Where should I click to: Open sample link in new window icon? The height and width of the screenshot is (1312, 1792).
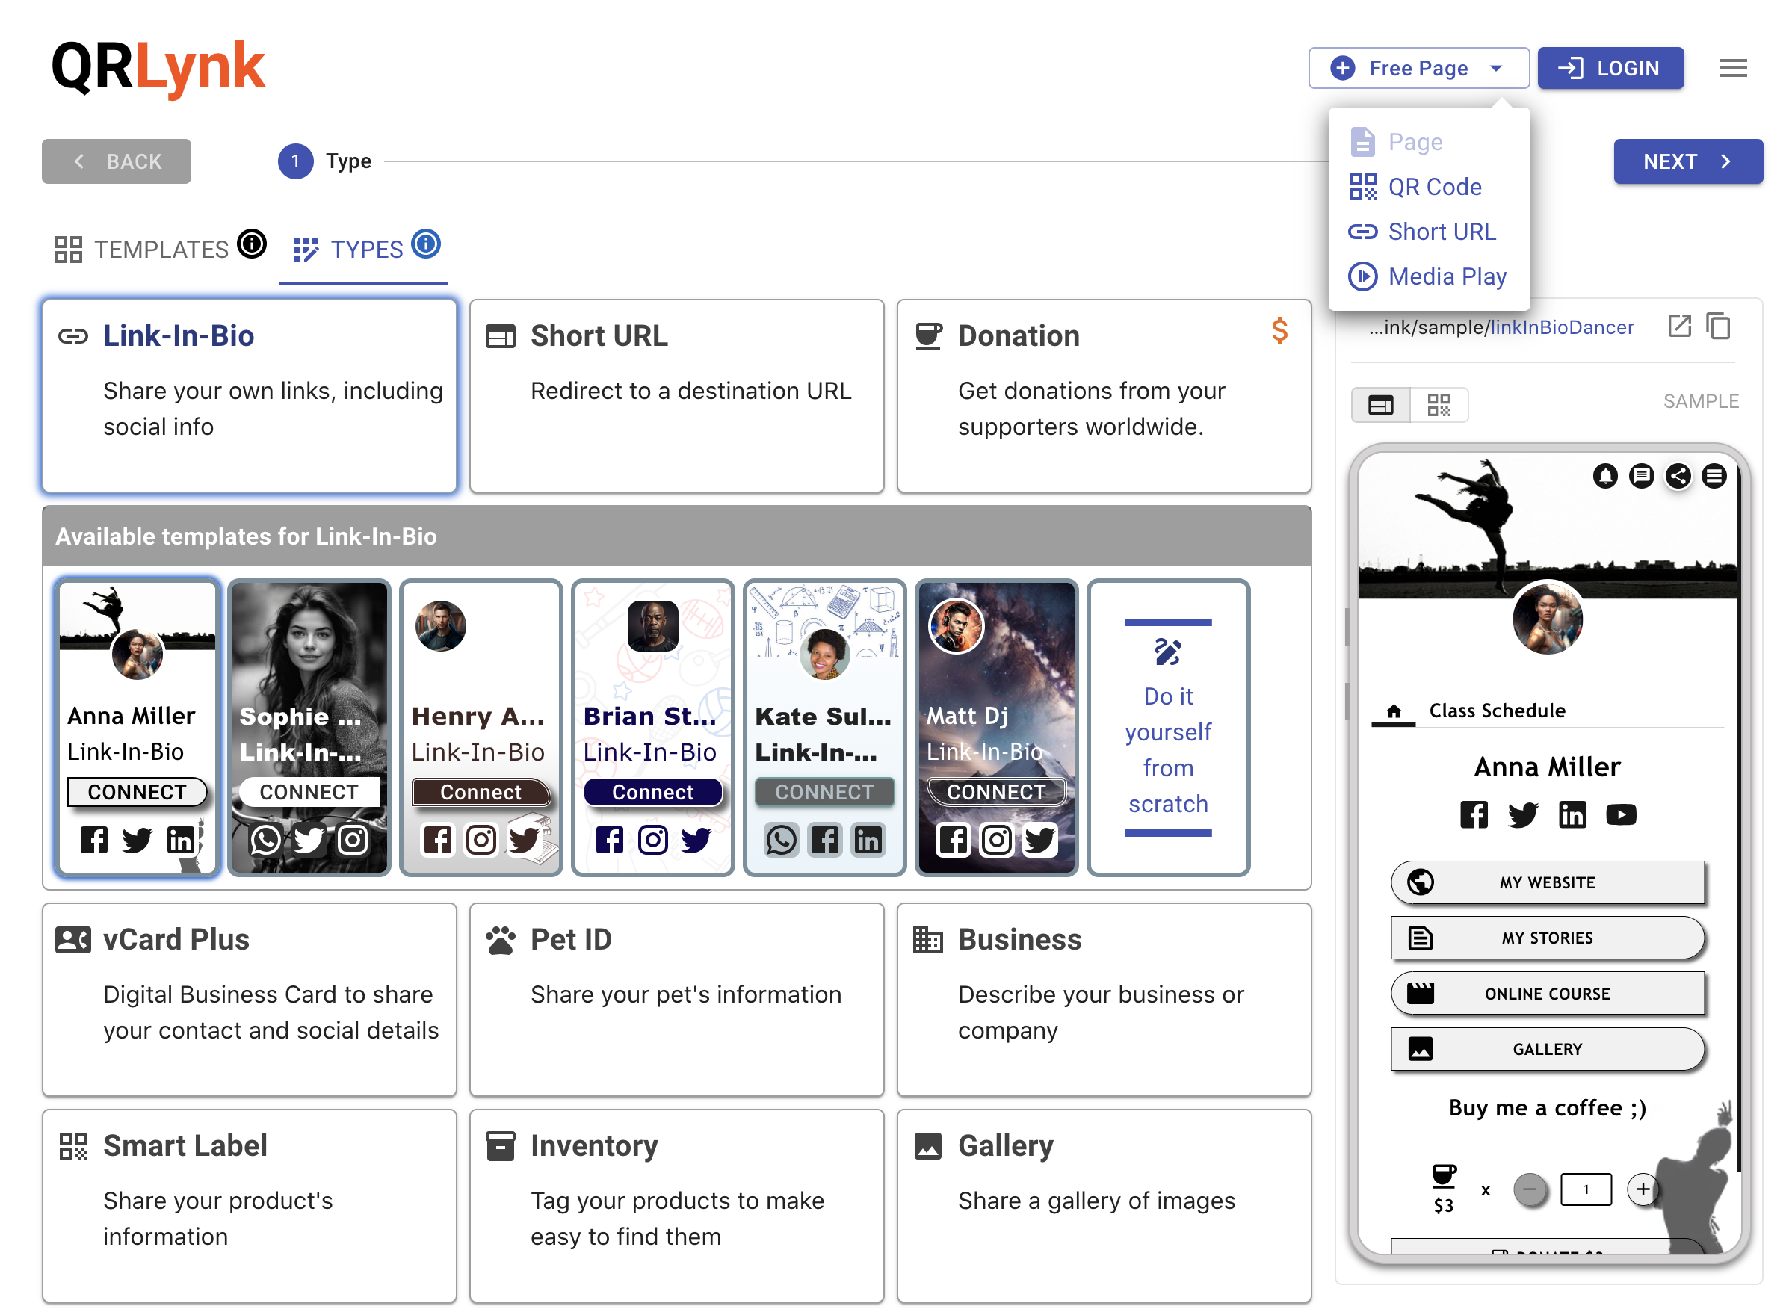(1679, 326)
